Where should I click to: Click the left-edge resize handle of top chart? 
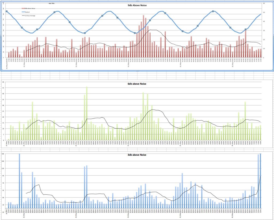click(1, 36)
